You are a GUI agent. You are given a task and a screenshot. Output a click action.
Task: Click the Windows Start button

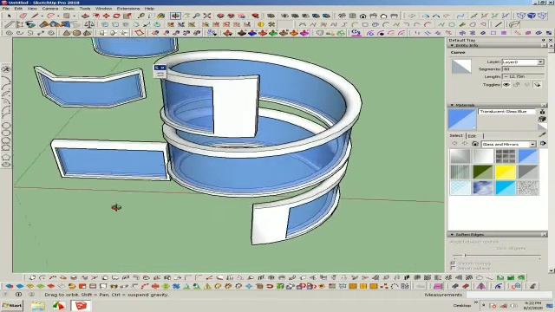pyautogui.click(x=12, y=306)
